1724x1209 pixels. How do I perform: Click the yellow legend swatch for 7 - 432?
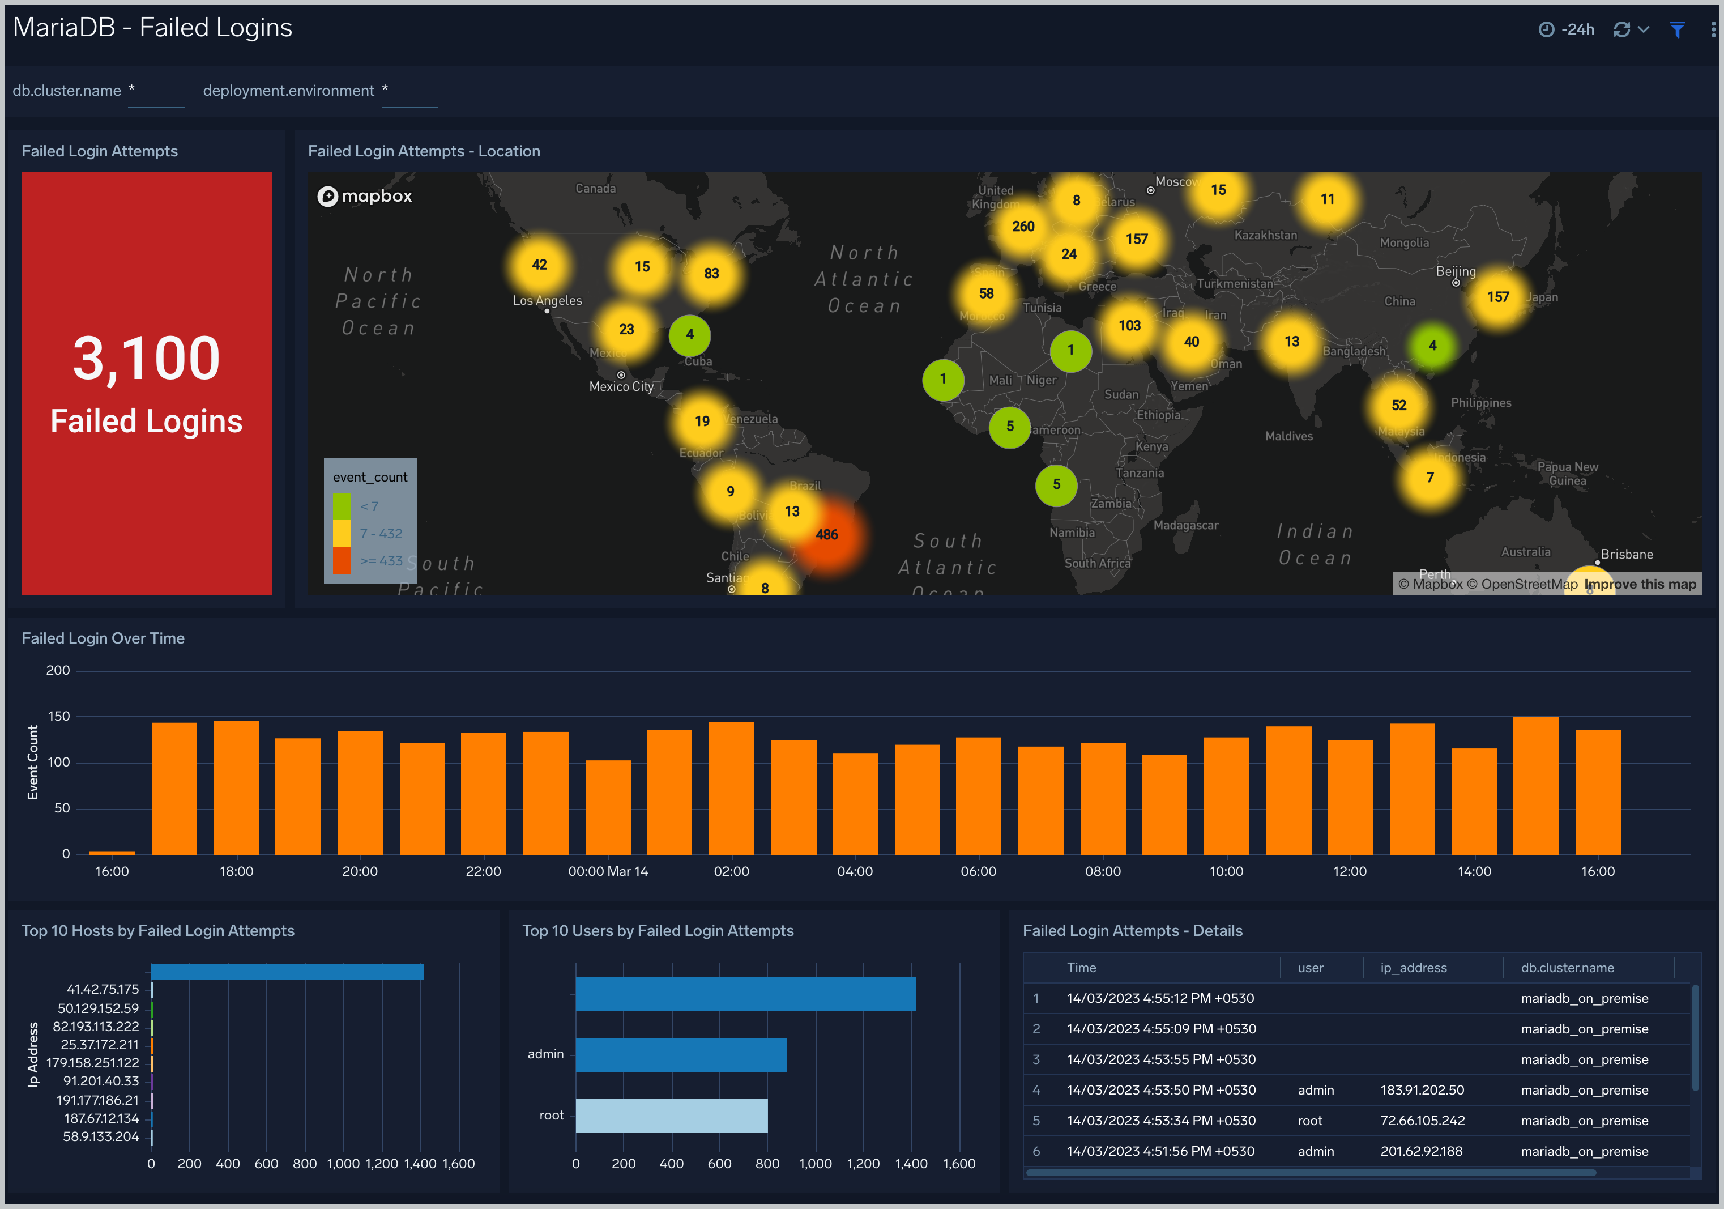click(342, 533)
